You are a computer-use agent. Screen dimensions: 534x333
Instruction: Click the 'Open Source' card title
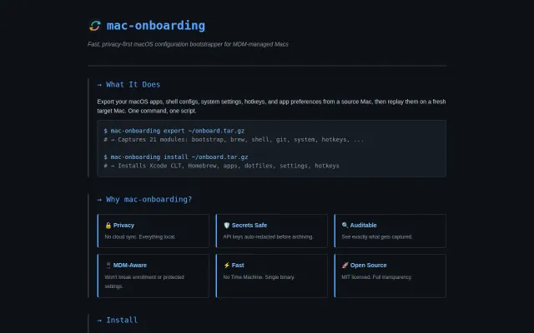click(x=369, y=266)
